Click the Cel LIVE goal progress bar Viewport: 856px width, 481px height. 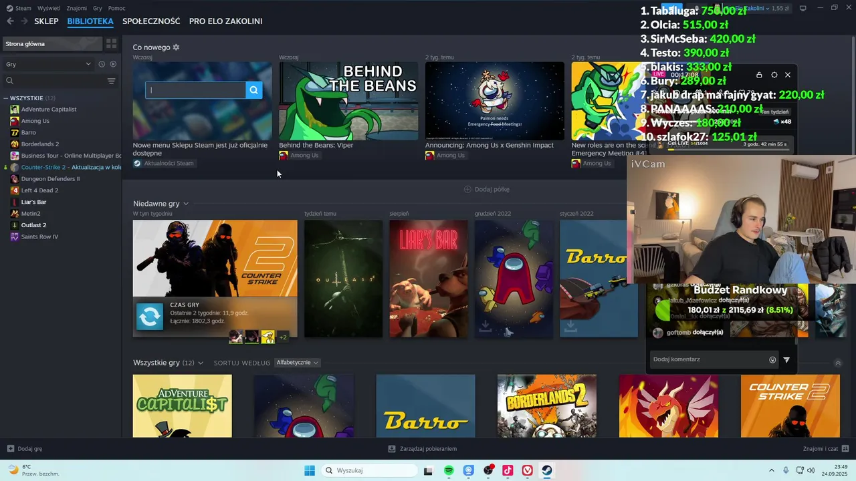pos(729,150)
